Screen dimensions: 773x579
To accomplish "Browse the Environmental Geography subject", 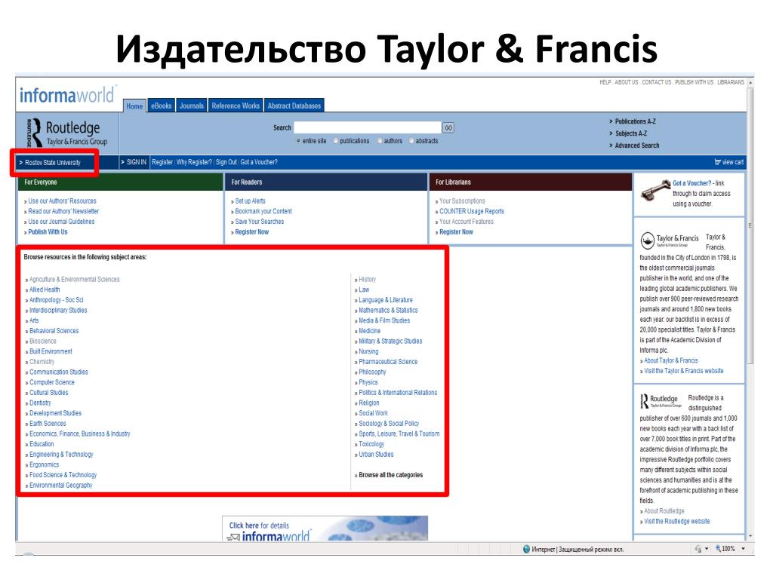I will pyautogui.click(x=60, y=486).
